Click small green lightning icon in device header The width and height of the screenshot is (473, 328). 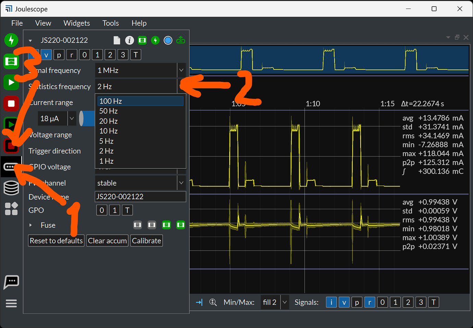click(x=155, y=40)
